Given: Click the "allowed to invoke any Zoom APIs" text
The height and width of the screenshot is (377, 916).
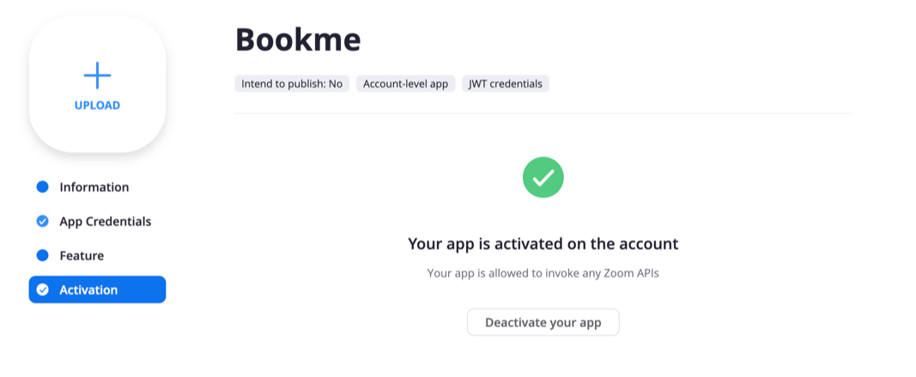Looking at the screenshot, I should pyautogui.click(x=543, y=274).
